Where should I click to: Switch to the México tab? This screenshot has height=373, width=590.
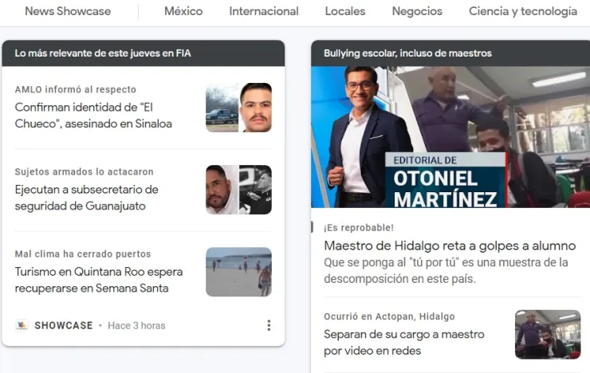click(183, 11)
